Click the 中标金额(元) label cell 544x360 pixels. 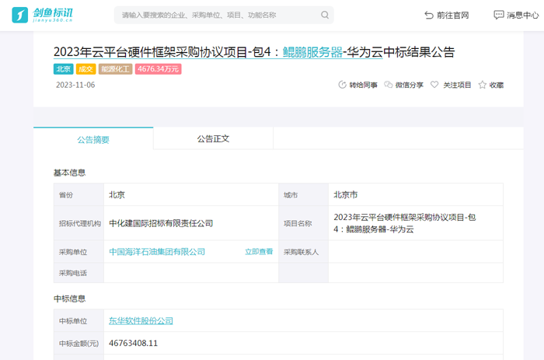78,344
